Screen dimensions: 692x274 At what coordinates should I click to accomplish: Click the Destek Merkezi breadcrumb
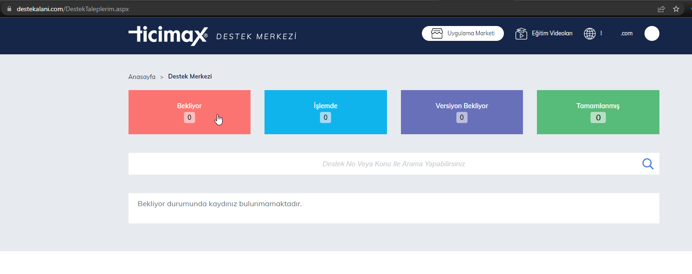190,77
